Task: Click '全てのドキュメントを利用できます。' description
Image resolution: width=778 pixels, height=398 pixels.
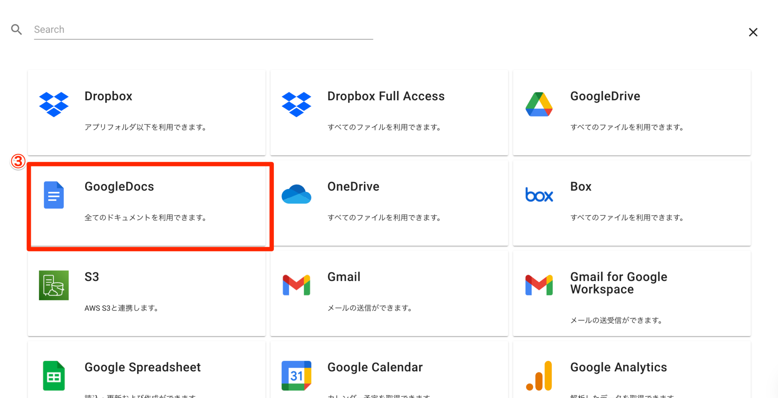Action: 146,218
